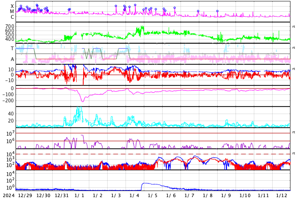Click the 500 tick on green plot
298x199 pixels.
pos(10,35)
